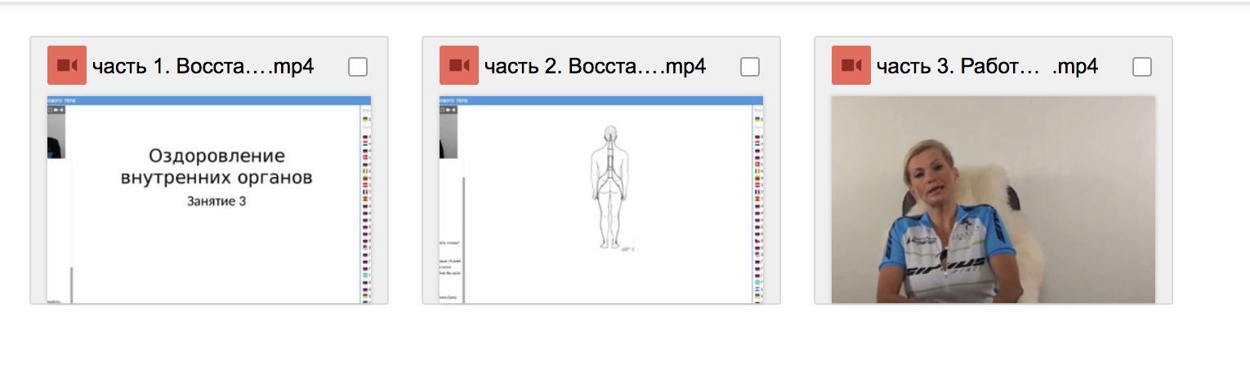Screen dimensions: 1250x370
Task: Click the human body diagram preview
Action: coord(608,187)
